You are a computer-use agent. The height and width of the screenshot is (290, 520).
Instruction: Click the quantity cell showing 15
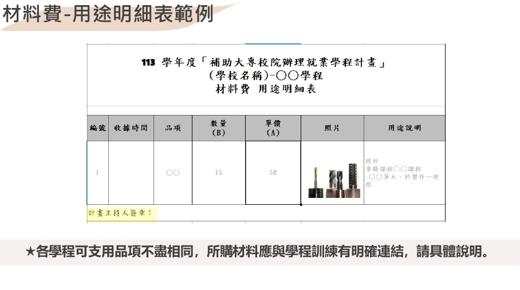[x=218, y=172]
